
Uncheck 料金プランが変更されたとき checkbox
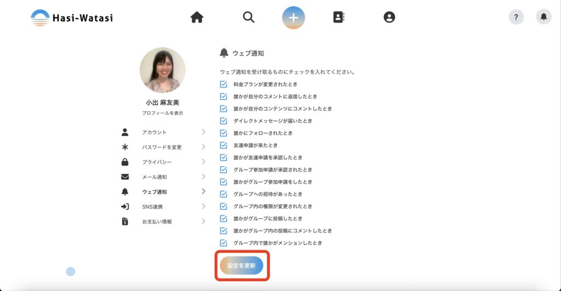224,84
